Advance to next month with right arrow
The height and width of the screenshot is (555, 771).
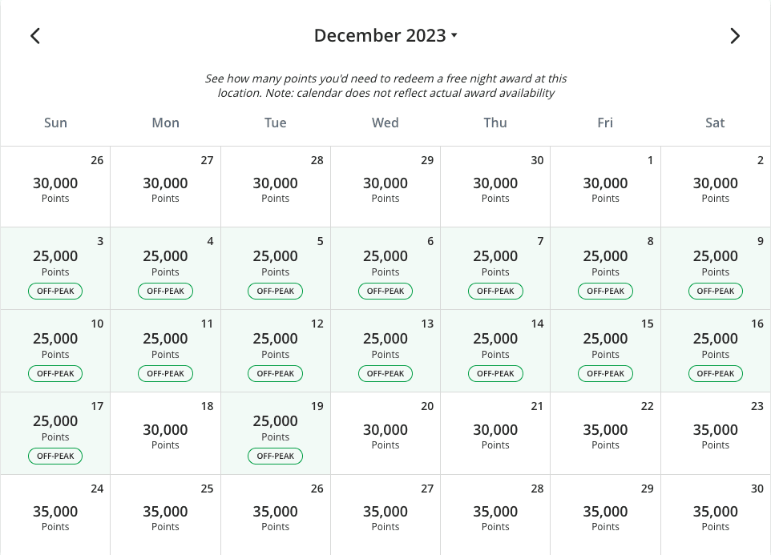coord(735,36)
